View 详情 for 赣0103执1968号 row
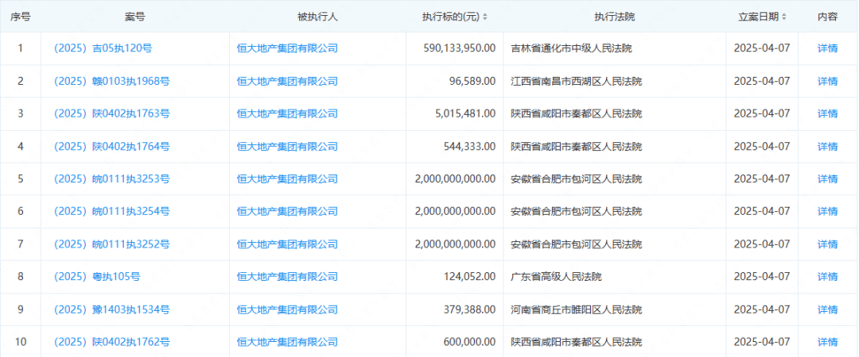This screenshot has width=859, height=357. (827, 81)
